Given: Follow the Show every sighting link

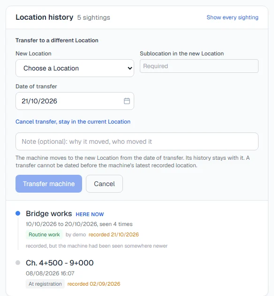Looking at the screenshot, I should click(232, 17).
